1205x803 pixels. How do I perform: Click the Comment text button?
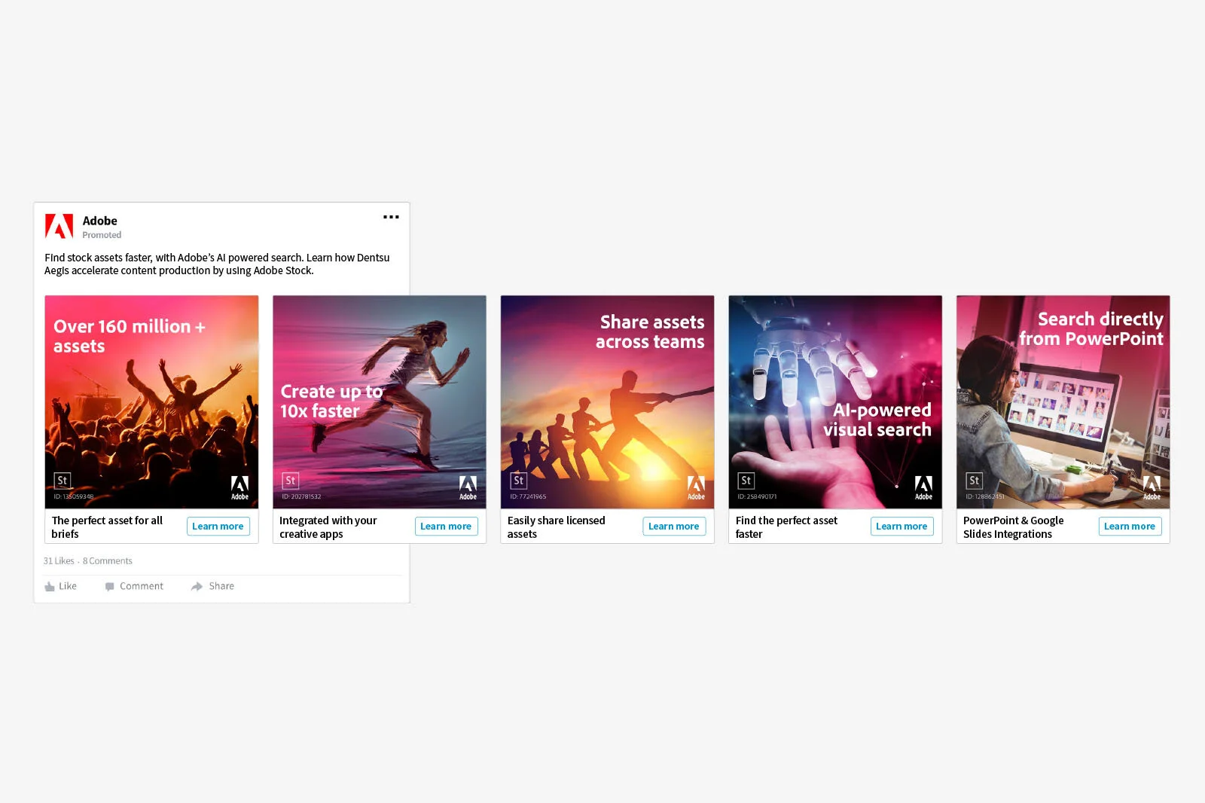pos(142,586)
